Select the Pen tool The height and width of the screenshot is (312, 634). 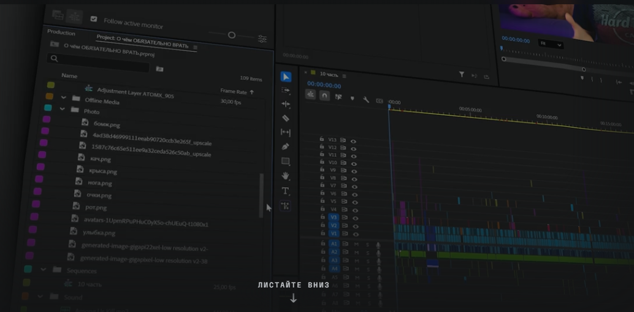click(286, 146)
